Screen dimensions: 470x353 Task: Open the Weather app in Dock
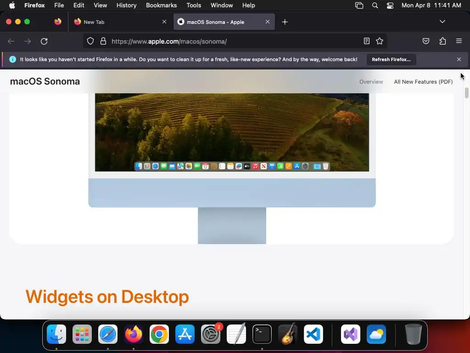376,334
